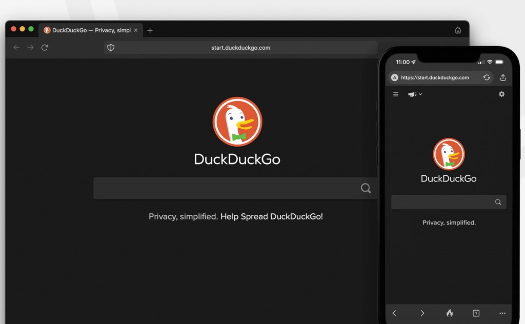Expand the megaphone dropdown on phone
This screenshot has height=324, width=525.
(415, 94)
